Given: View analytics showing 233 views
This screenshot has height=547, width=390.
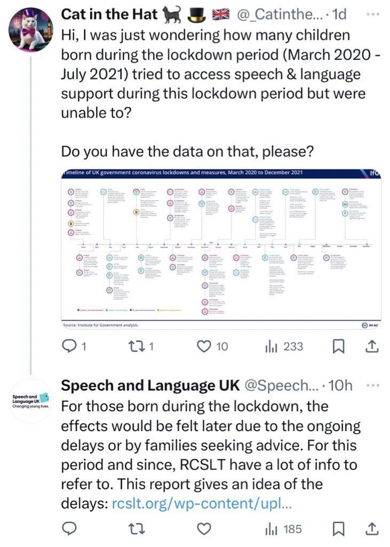Looking at the screenshot, I should [271, 346].
